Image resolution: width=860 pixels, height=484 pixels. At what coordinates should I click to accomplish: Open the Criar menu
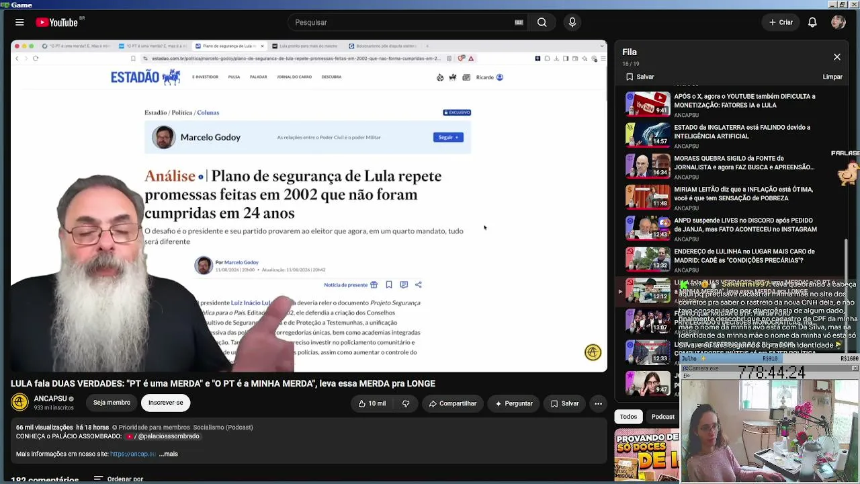tap(781, 22)
